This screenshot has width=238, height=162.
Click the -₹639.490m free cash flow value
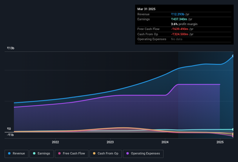[x=179, y=29]
